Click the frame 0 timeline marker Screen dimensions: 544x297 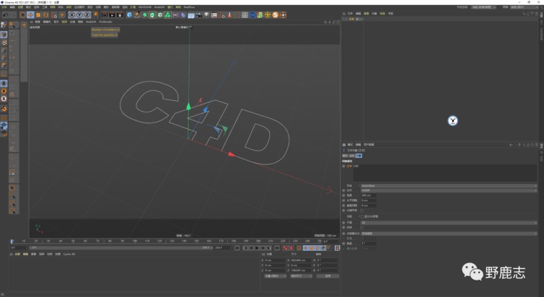tap(12, 241)
